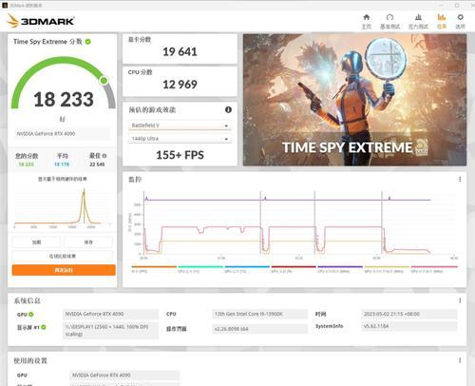Click the green check icon beside Display #1
The image size is (475, 386).
pyautogui.click(x=44, y=327)
